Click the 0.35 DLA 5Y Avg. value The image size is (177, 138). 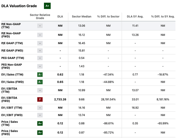coord(135,123)
